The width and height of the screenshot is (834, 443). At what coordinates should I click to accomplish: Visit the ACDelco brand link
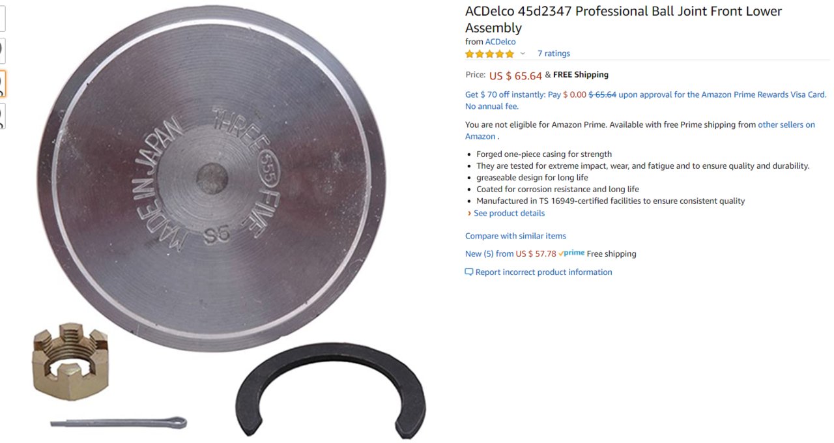[x=500, y=42]
